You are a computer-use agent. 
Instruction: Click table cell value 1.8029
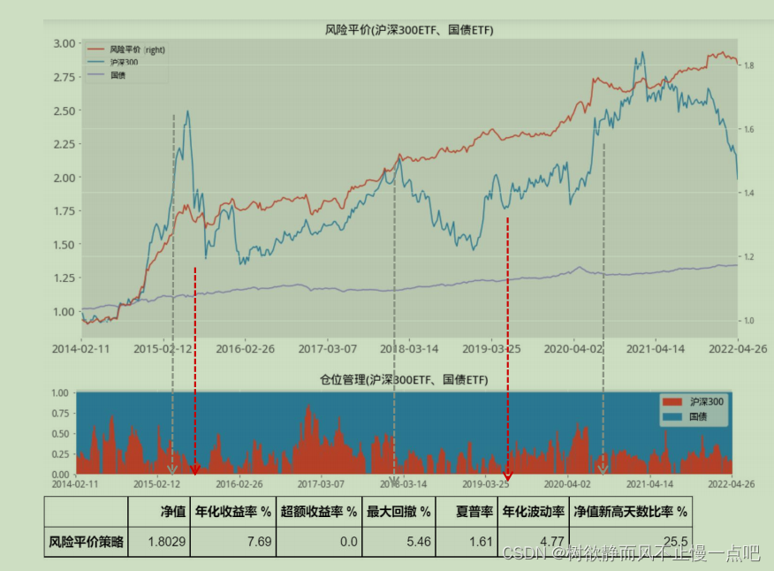point(167,542)
